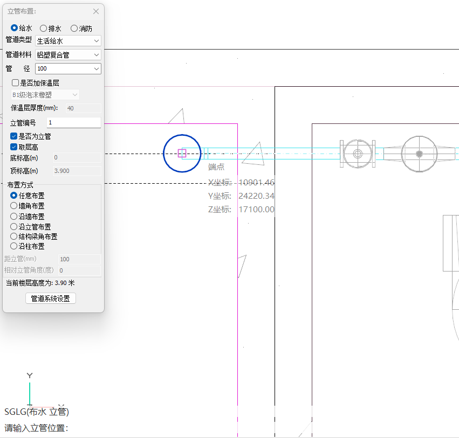The width and height of the screenshot is (459, 438).
Task: Select the 给水 radio option
Action: [x=15, y=29]
